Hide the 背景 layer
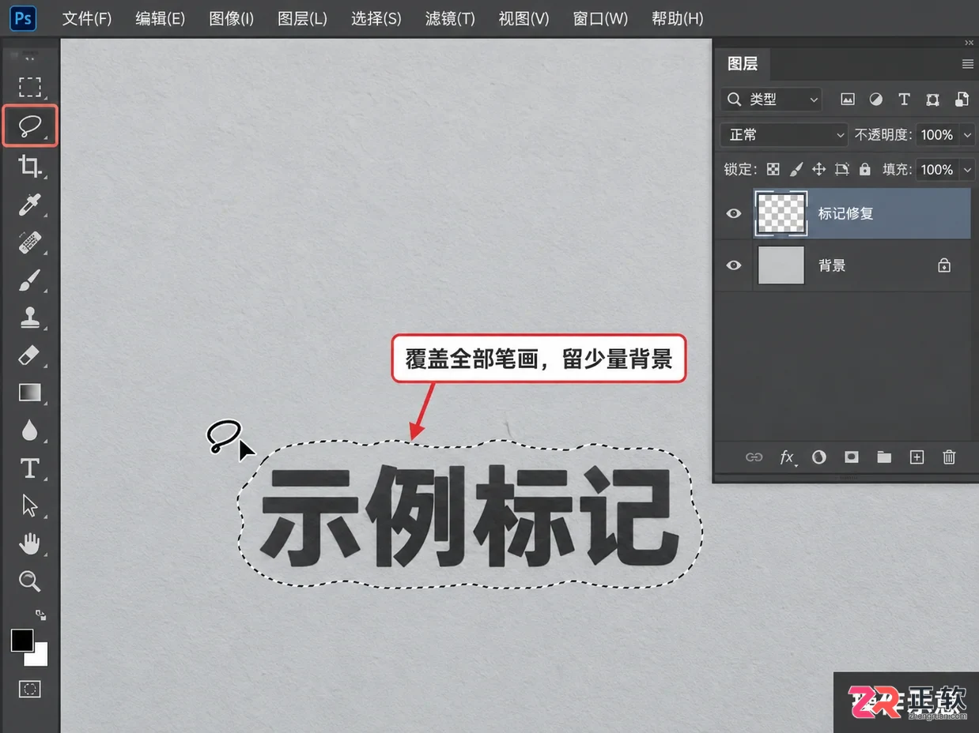The image size is (979, 733). point(734,265)
